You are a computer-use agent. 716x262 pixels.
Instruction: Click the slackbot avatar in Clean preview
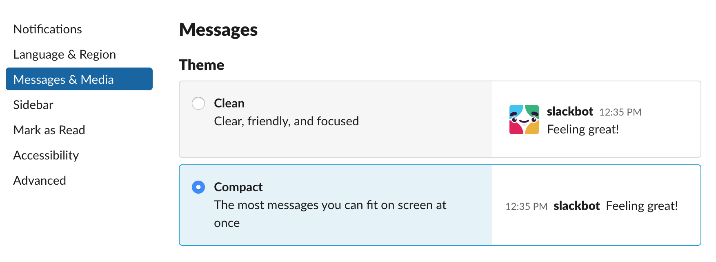coord(525,120)
